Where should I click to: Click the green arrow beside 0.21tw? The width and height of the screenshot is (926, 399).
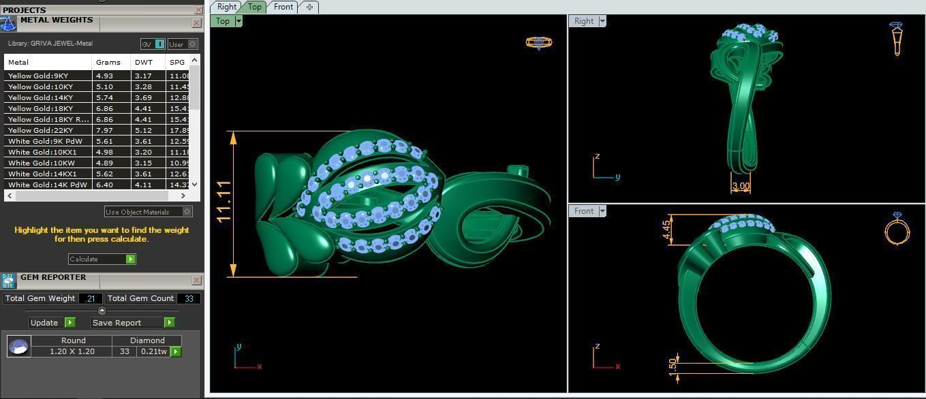click(176, 351)
